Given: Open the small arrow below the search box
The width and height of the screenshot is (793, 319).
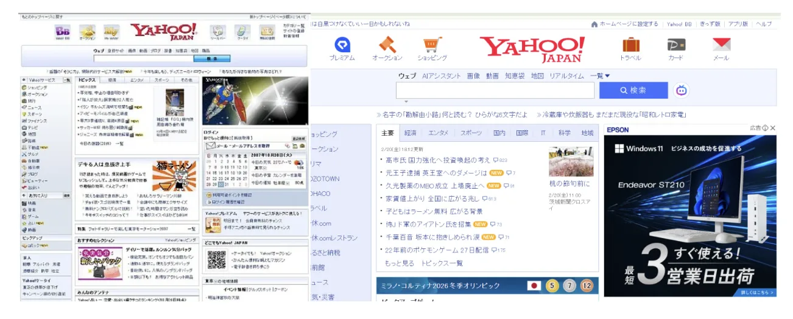Looking at the screenshot, I should pyautogui.click(x=406, y=102).
